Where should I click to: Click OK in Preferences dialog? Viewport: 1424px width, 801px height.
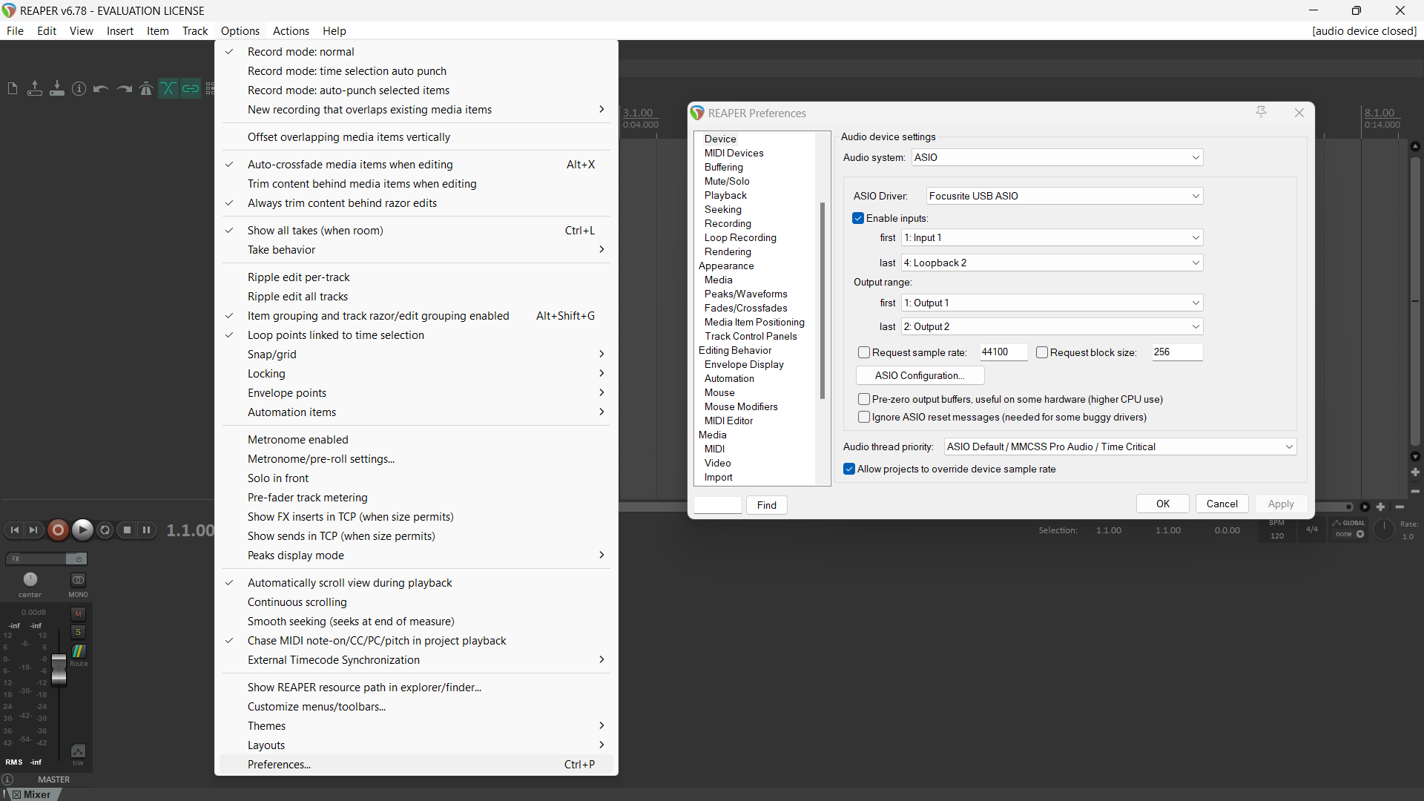tap(1162, 504)
